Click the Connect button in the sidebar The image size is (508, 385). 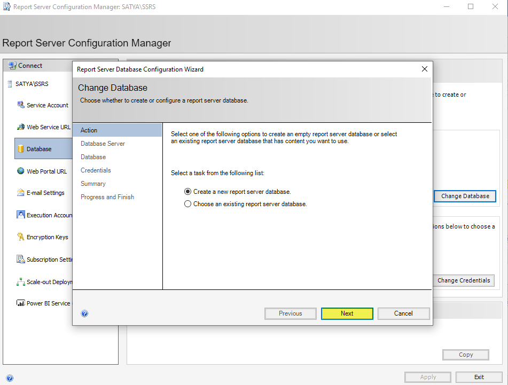(x=26, y=66)
